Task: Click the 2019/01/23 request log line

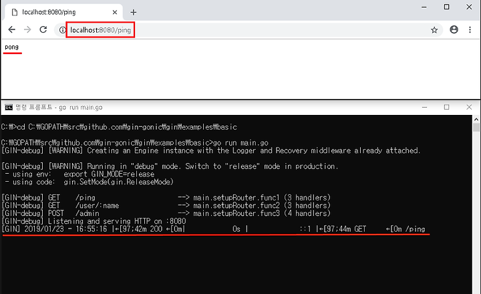Action: 214,229
